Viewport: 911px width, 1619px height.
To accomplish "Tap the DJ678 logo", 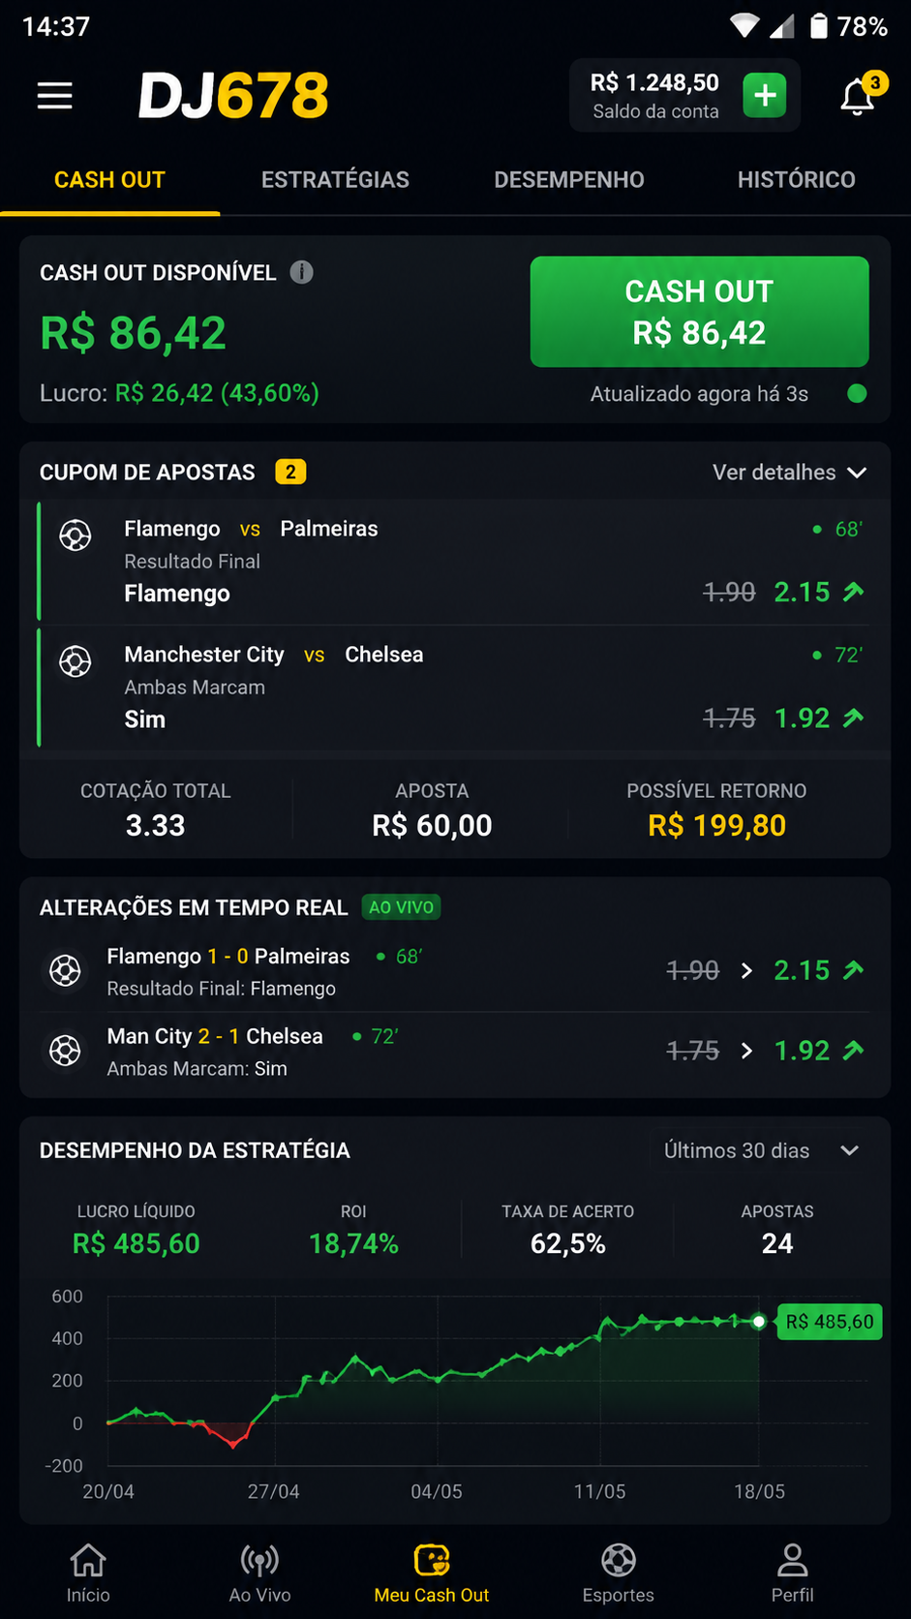I will pos(233,95).
